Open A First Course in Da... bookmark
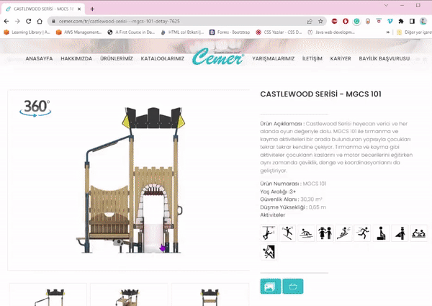Image resolution: width=432 pixels, height=306 pixels. pyautogui.click(x=131, y=32)
